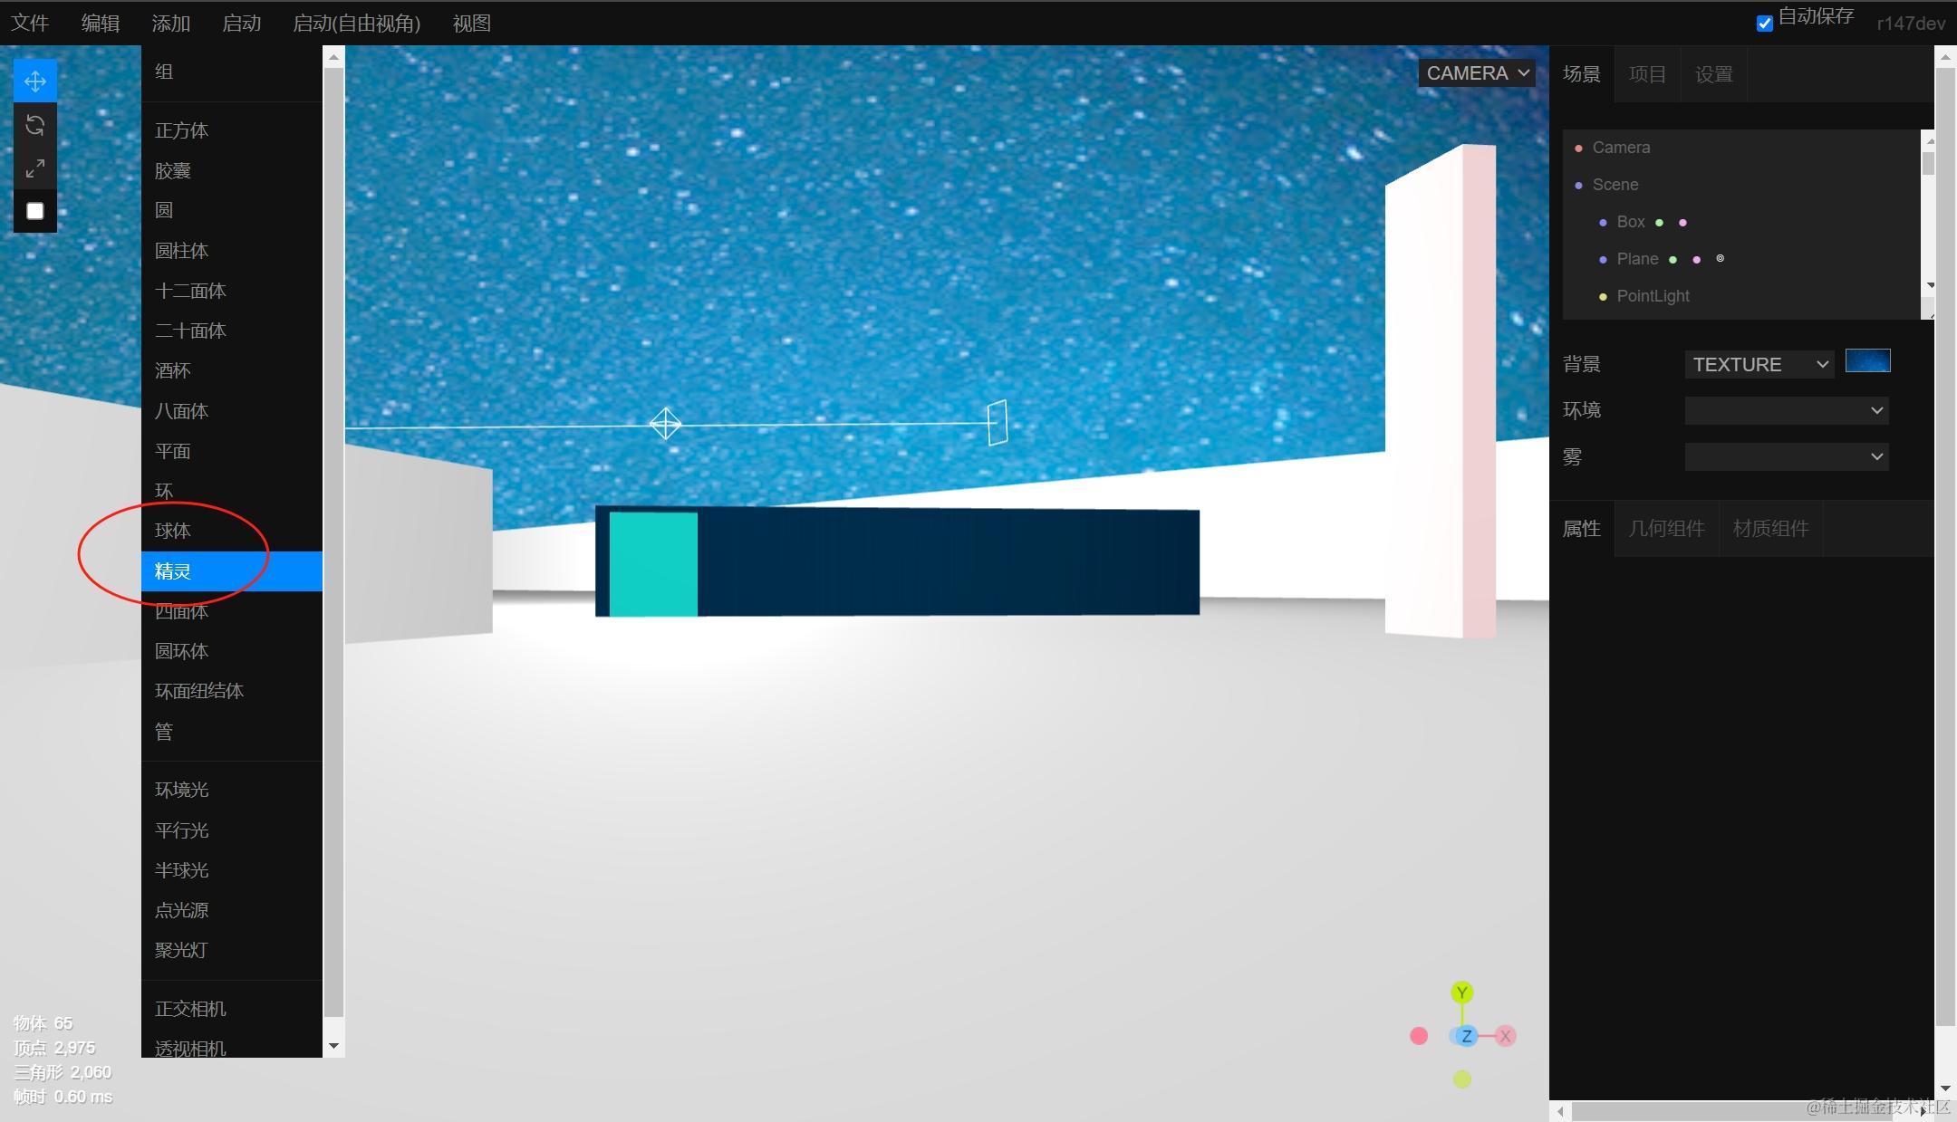Select the rotate tool icon
The image size is (1957, 1122).
coord(35,125)
